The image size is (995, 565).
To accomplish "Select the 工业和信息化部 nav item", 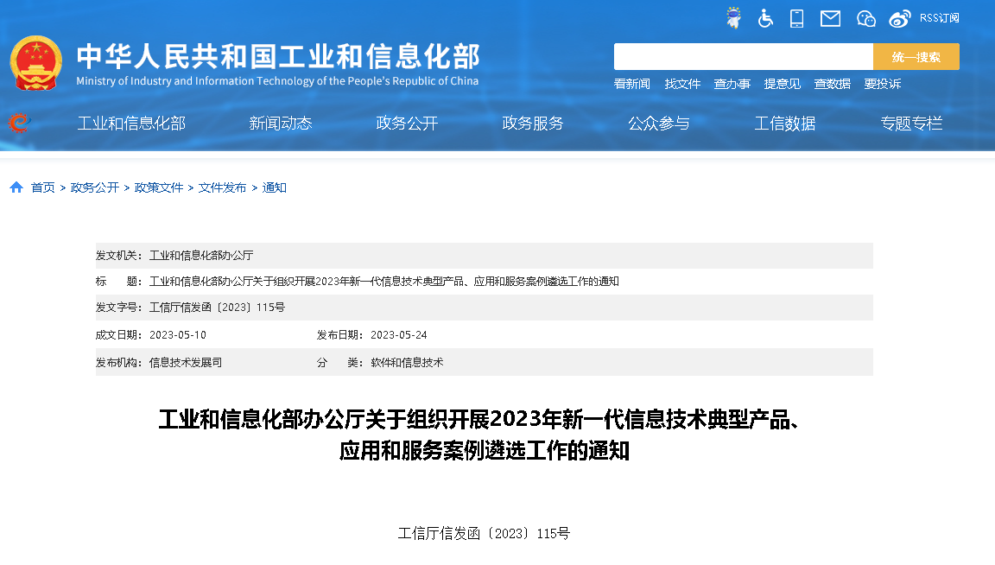I will click(x=131, y=124).
